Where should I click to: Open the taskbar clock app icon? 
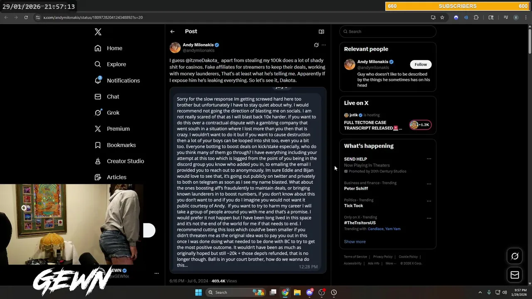[x=334, y=292]
